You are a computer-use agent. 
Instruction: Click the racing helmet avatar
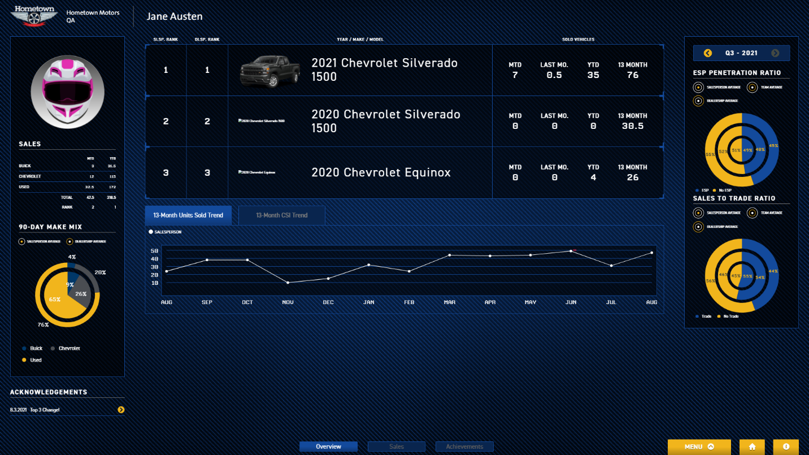67,92
